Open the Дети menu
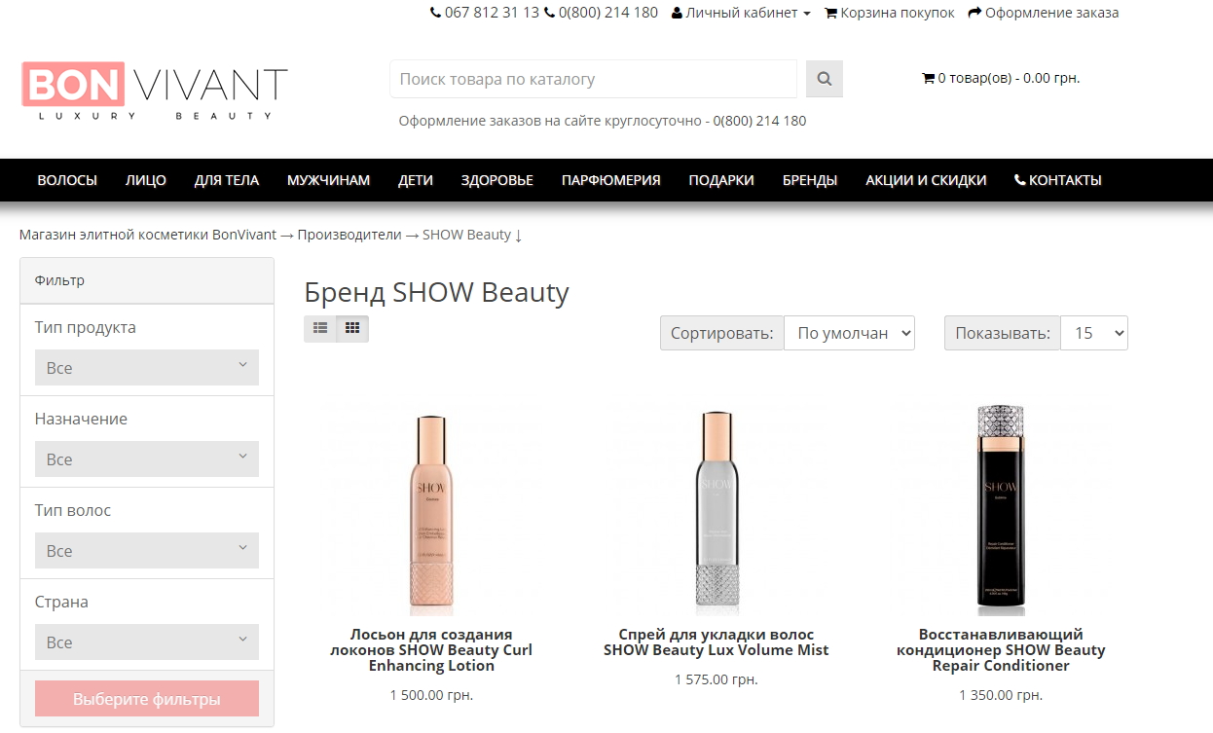This screenshot has height=733, width=1213. point(416,180)
